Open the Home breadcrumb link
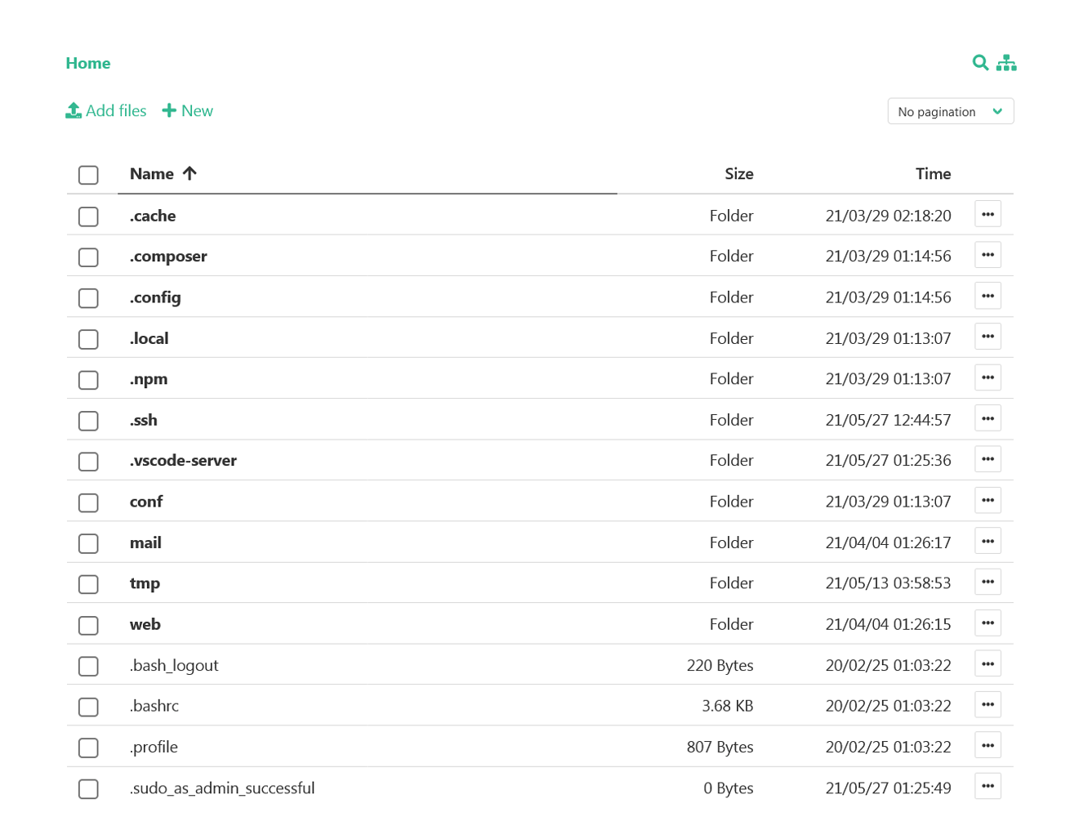Screen dimensions: 1070x817 click(x=87, y=63)
